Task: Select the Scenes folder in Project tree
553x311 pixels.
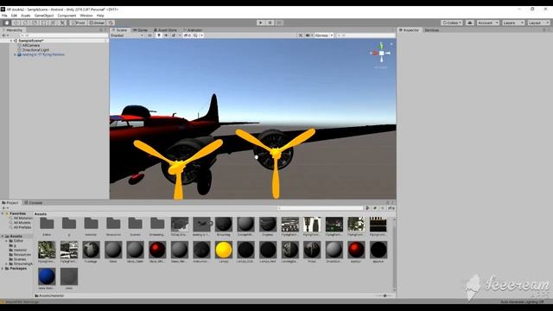Action: pyautogui.click(x=20, y=259)
